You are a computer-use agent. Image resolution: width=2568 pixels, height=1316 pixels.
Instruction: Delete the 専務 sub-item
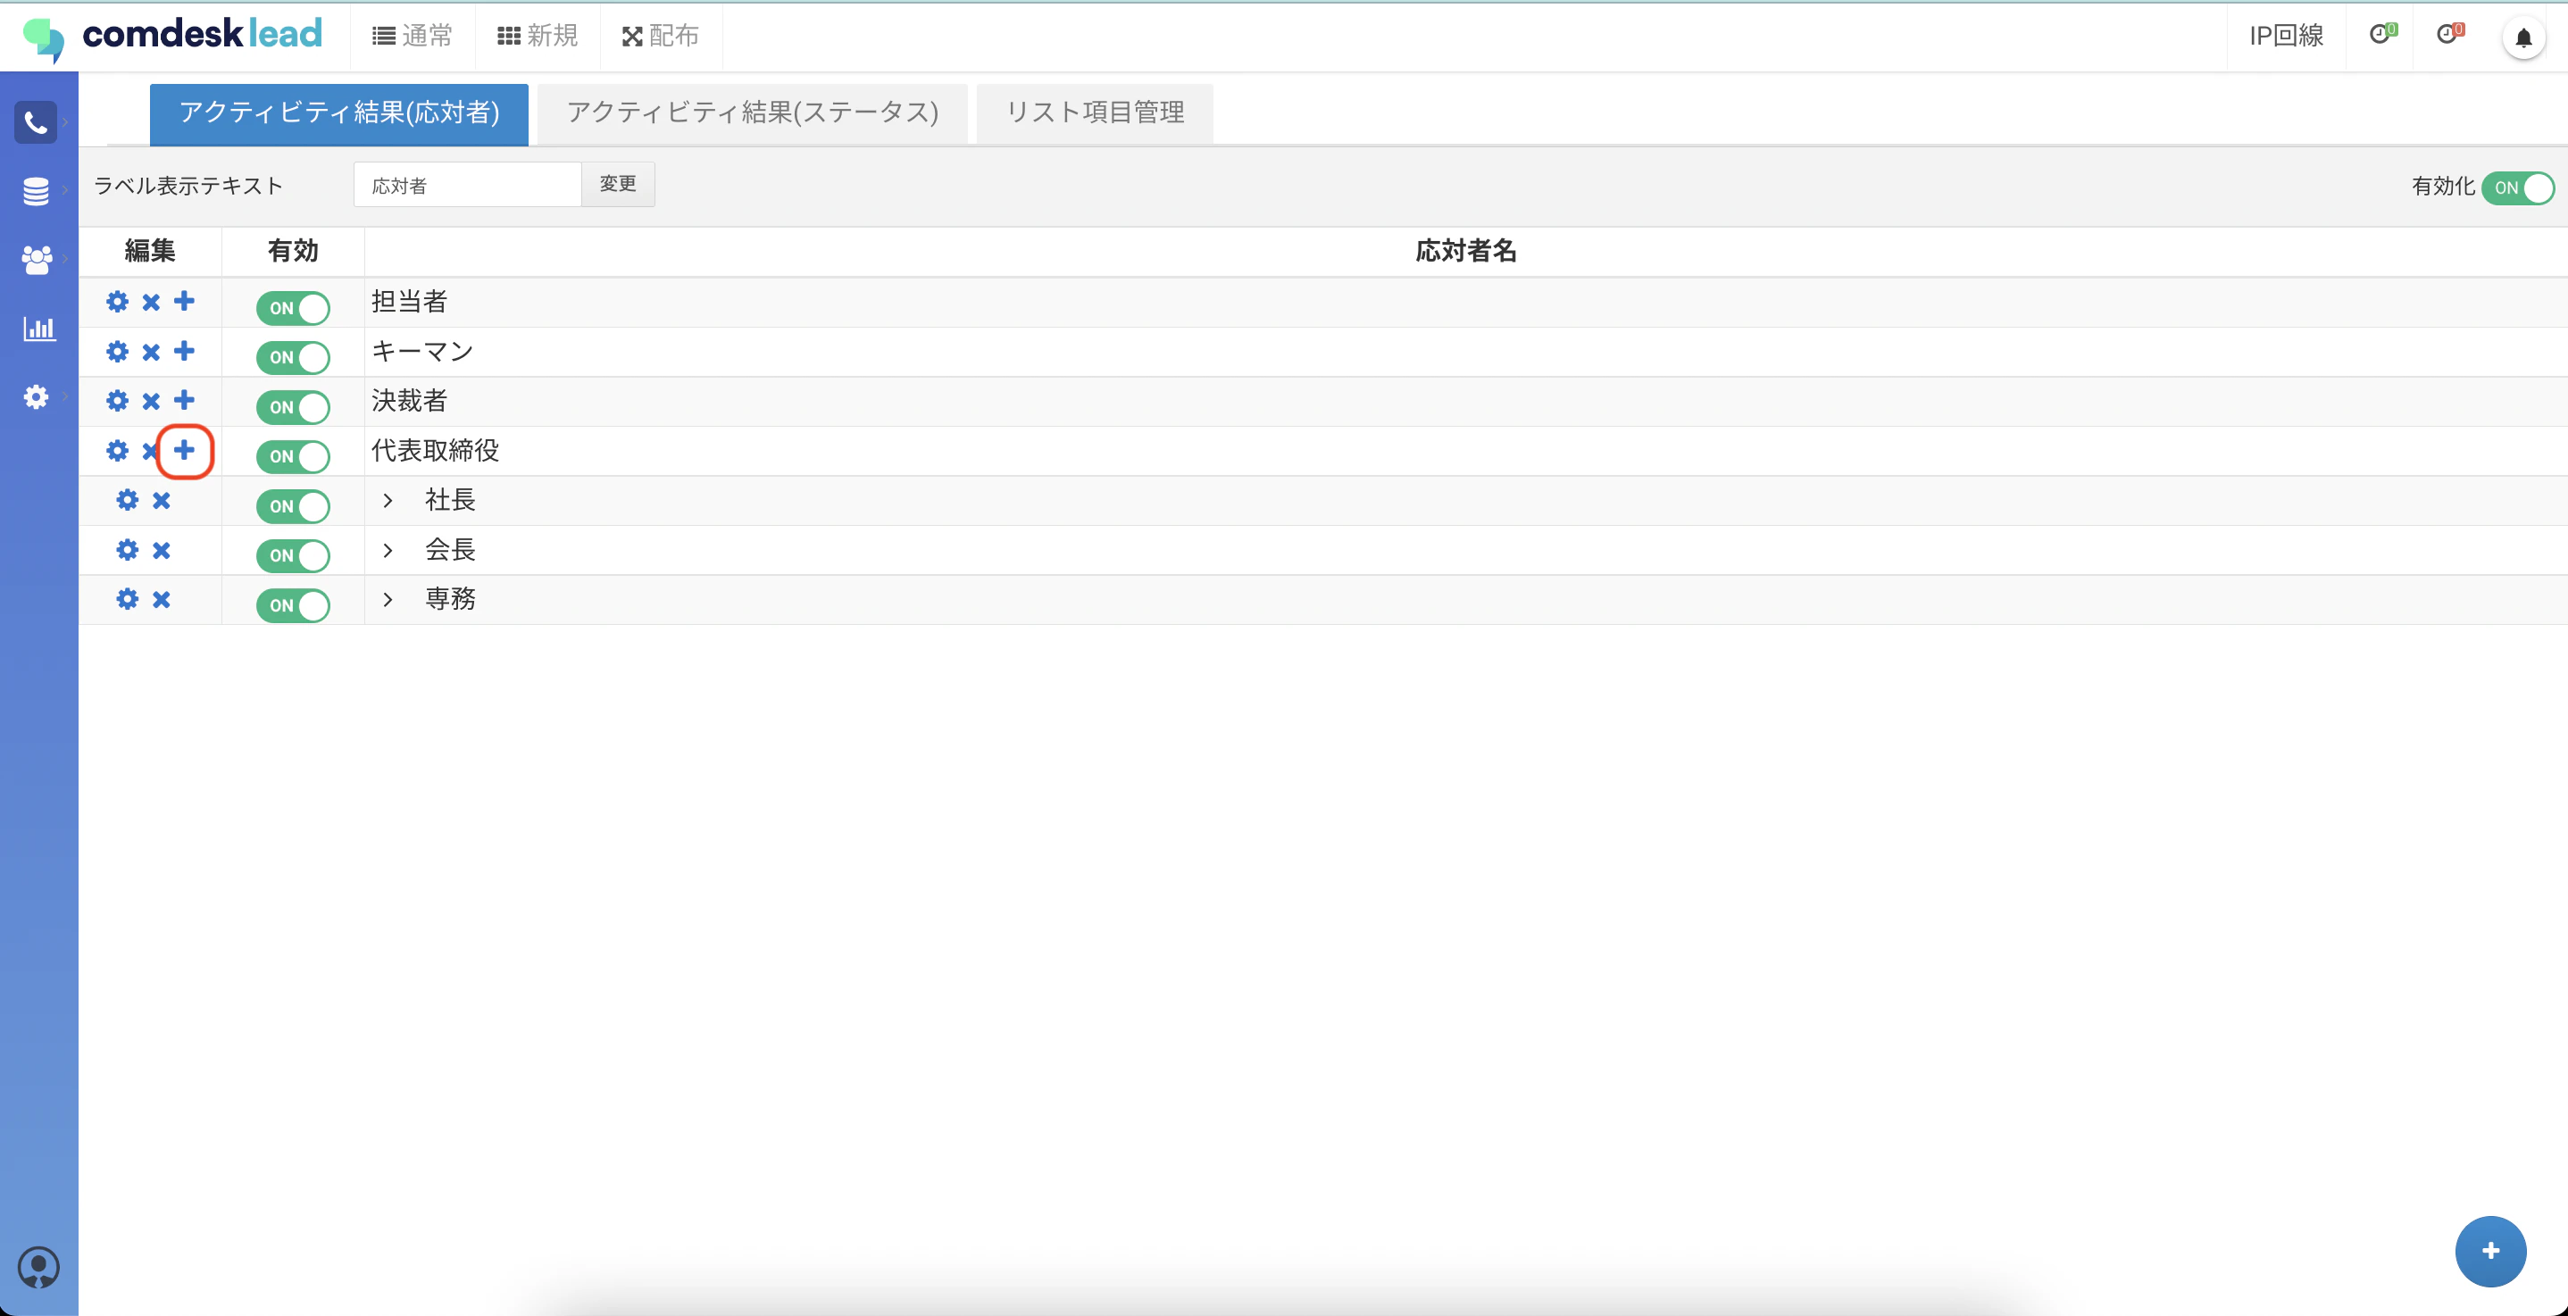click(162, 599)
